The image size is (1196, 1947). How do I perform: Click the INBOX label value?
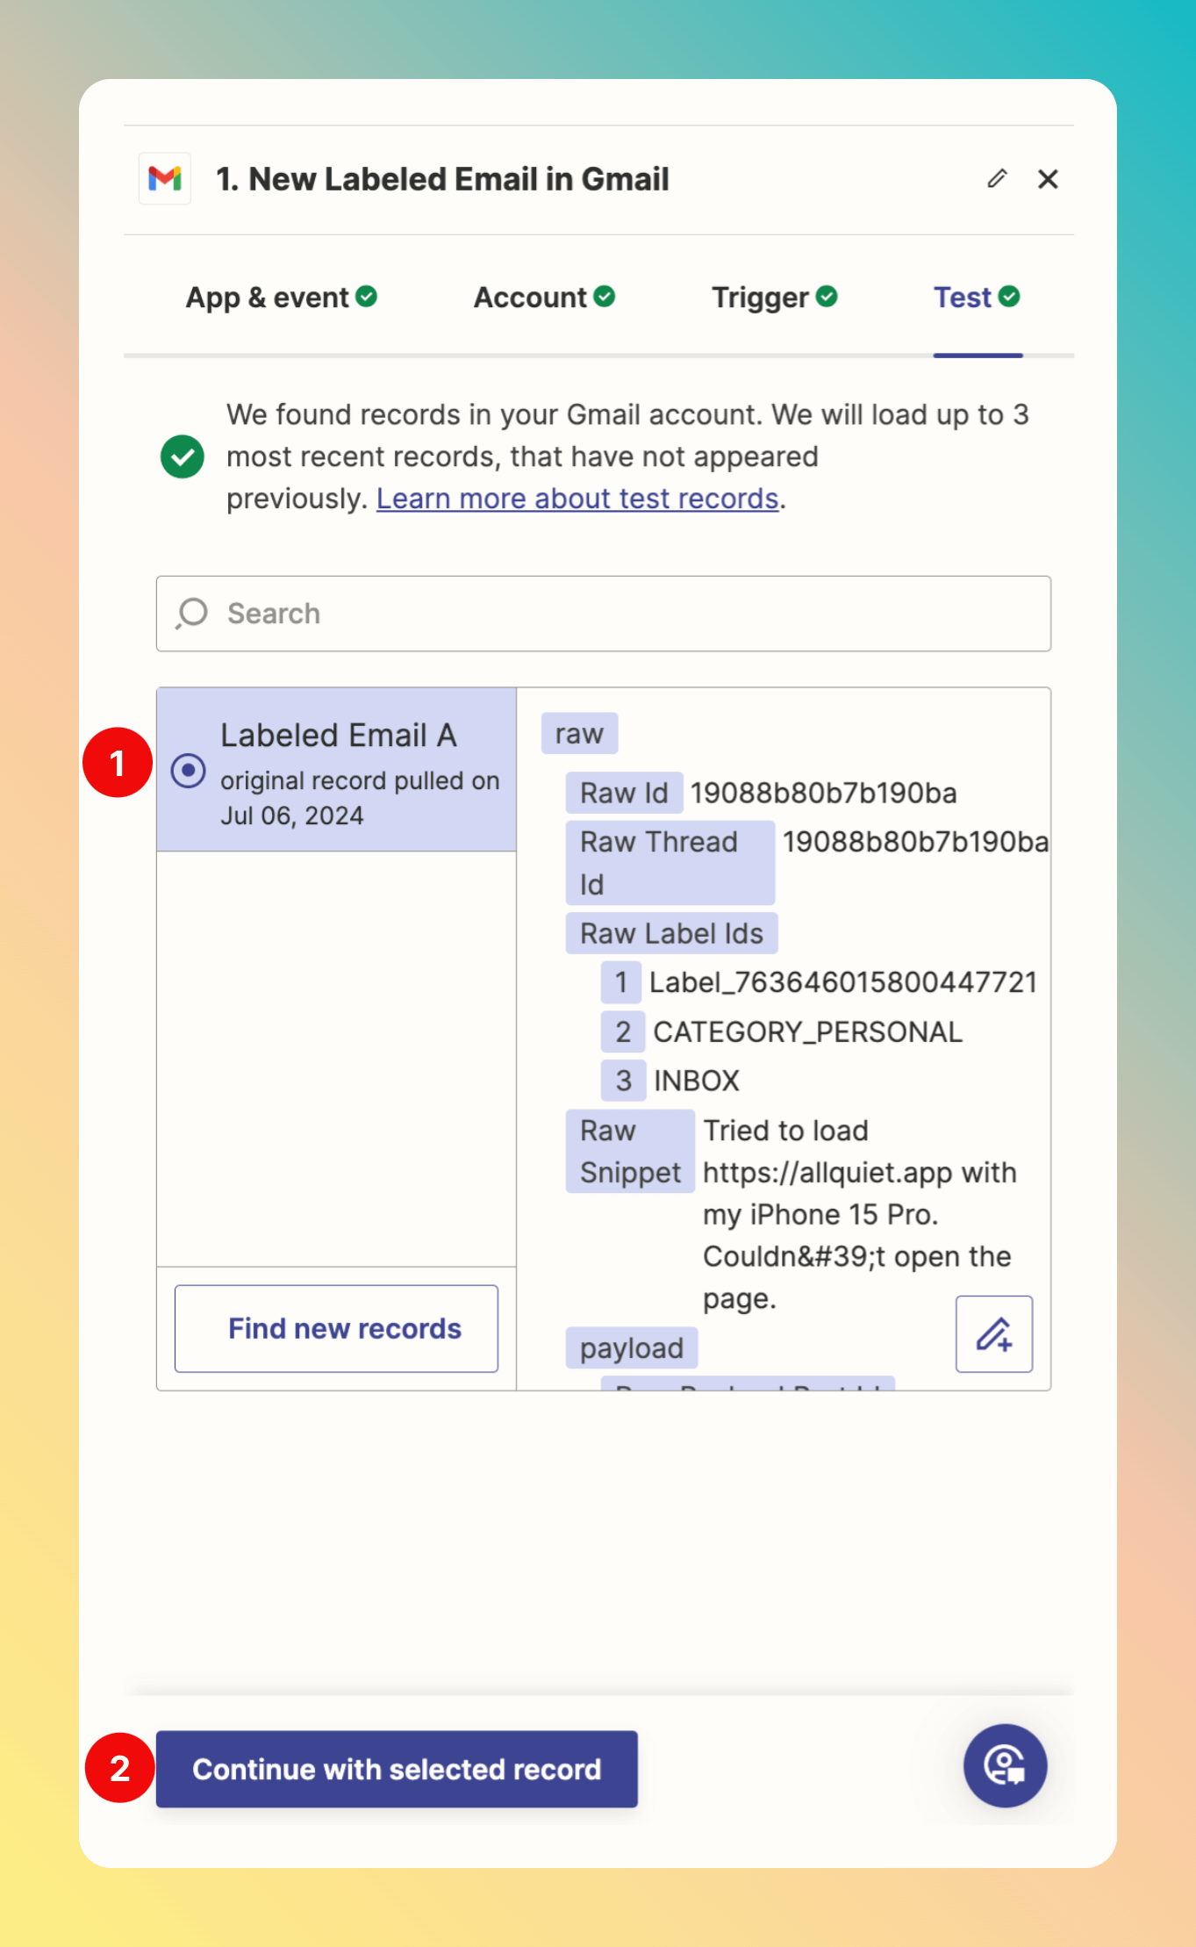point(697,1081)
